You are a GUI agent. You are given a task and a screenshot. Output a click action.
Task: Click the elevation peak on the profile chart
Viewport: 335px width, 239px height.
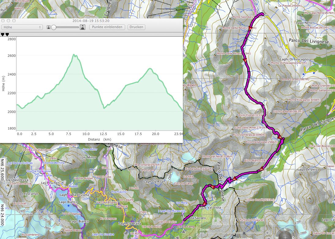(x=74, y=55)
